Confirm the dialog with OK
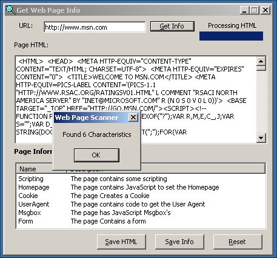277x258 pixels. [x=96, y=155]
